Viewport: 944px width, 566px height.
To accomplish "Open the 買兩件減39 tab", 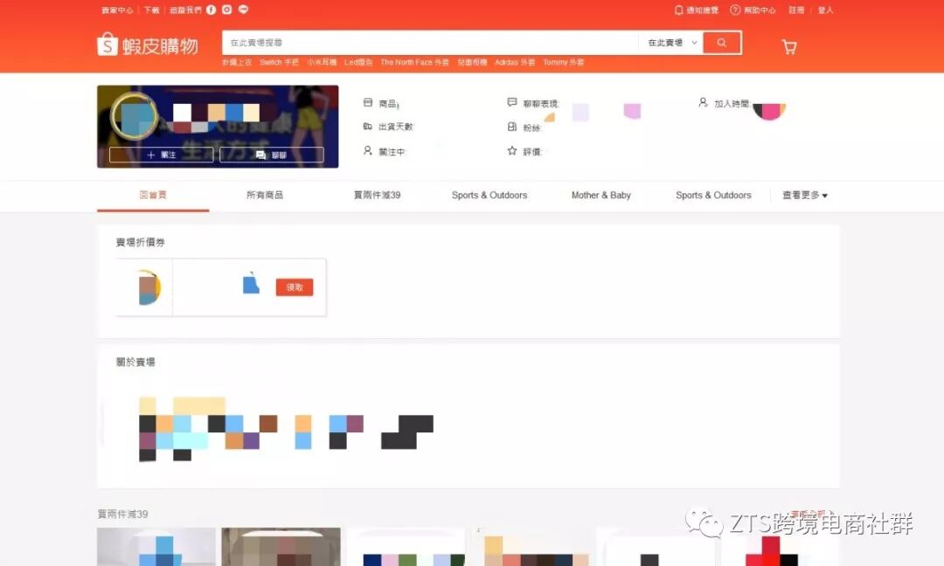I will (377, 195).
